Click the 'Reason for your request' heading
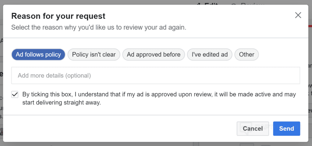Viewport: 312px width, 146px height. point(58,16)
